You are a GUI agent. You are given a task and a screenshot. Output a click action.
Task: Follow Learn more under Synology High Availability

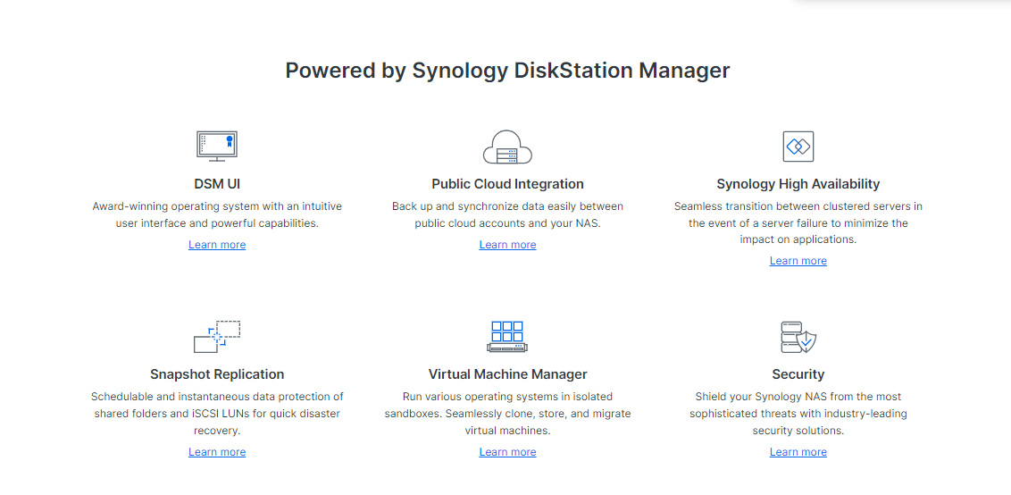point(798,261)
